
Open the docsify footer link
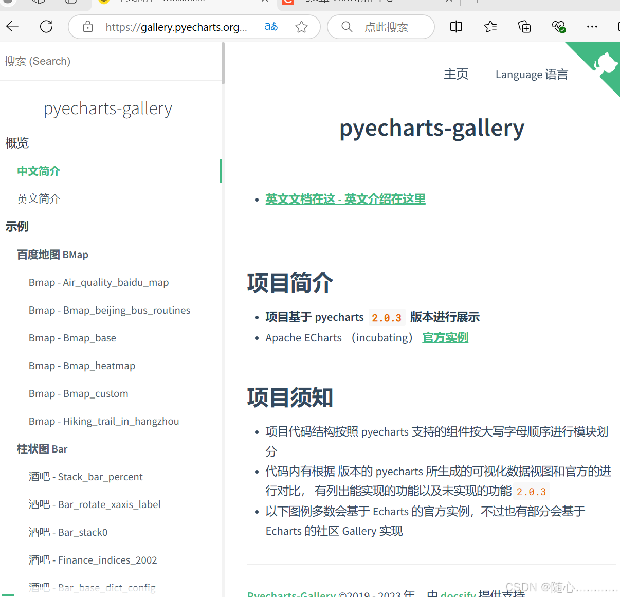point(458,594)
